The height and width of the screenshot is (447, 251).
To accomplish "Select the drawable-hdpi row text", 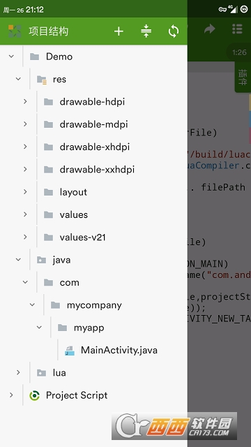I will pyautogui.click(x=92, y=102).
